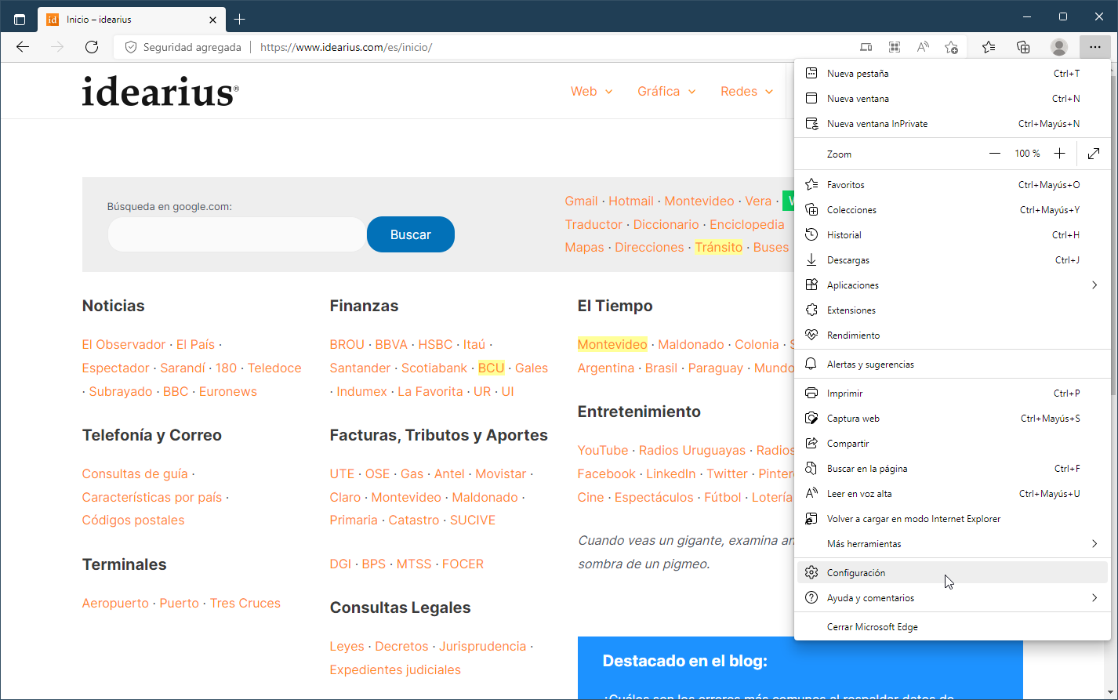
Task: Open Colecciones from the menu
Action: (x=953, y=210)
